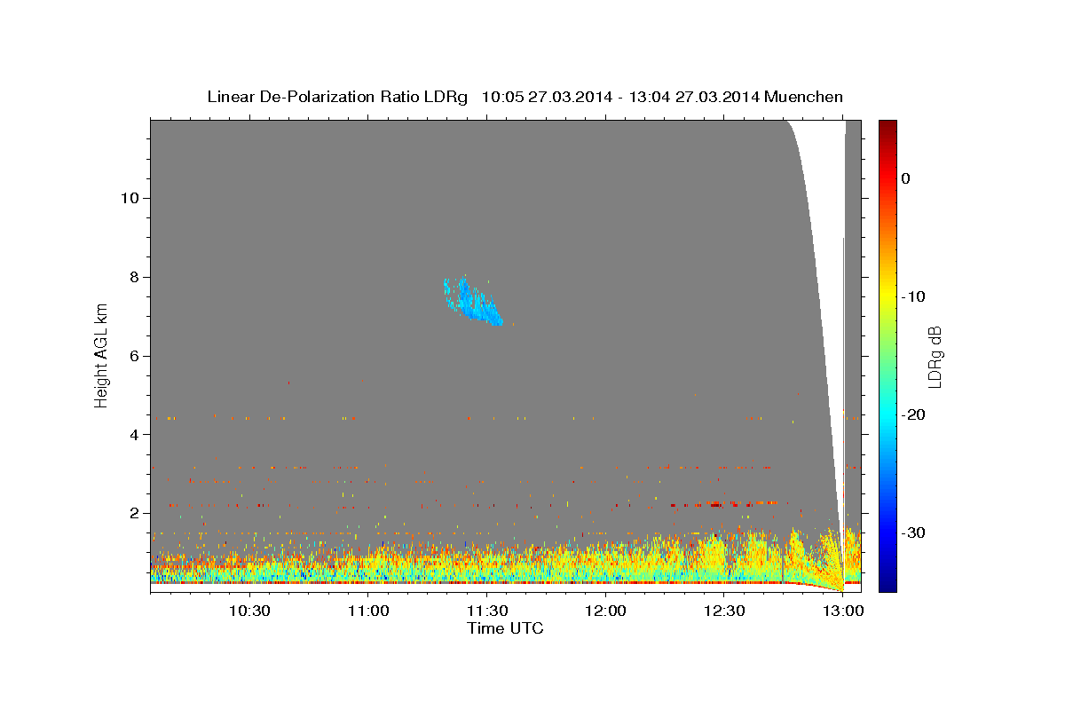Click the 13:00 time tick label

point(842,611)
